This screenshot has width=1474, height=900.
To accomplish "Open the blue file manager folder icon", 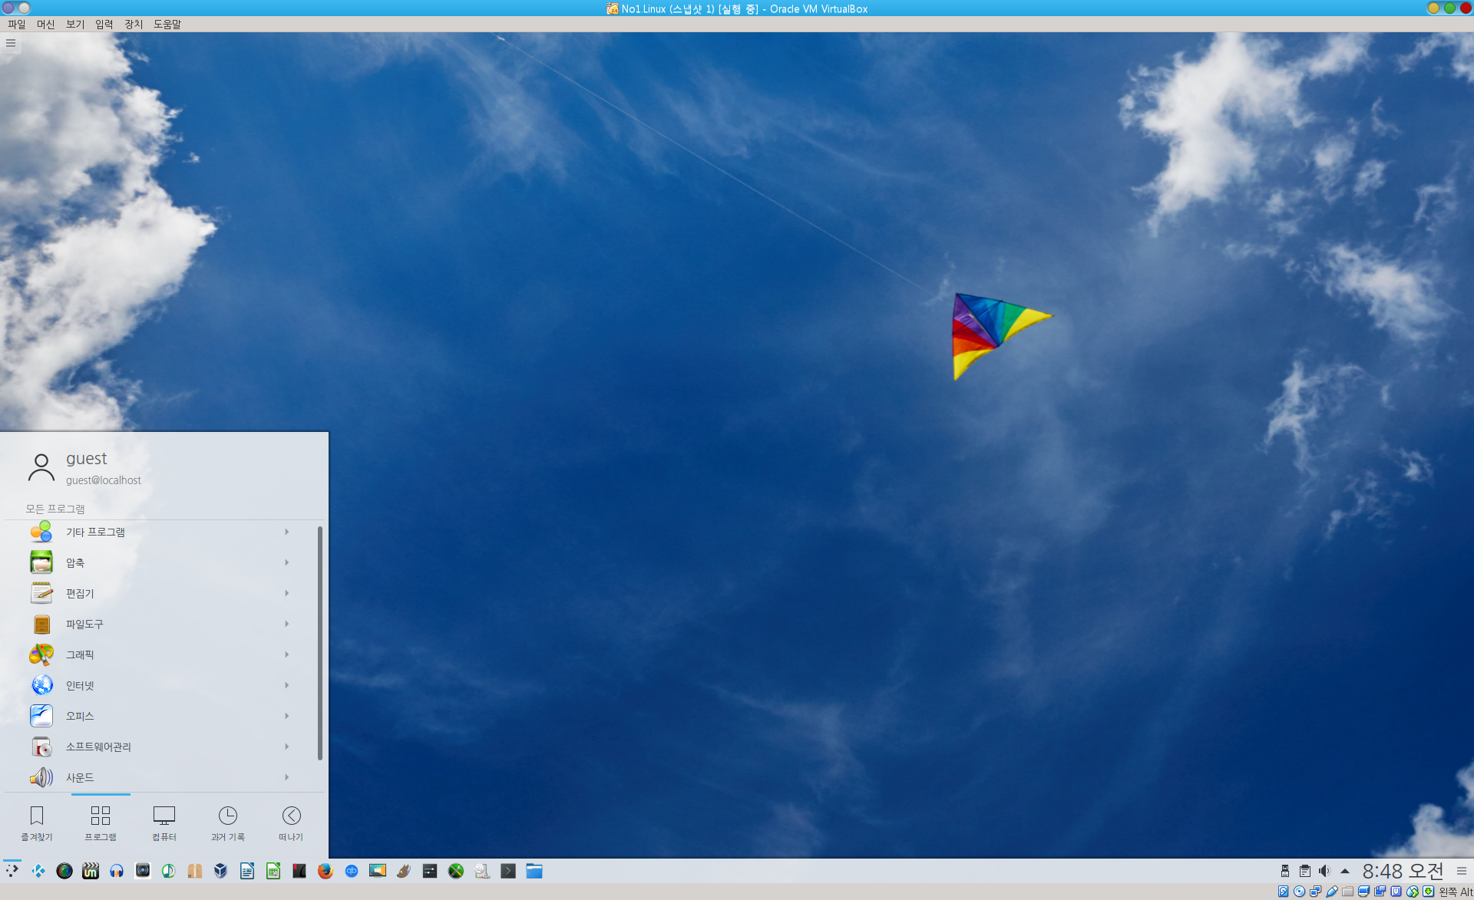I will [x=534, y=871].
